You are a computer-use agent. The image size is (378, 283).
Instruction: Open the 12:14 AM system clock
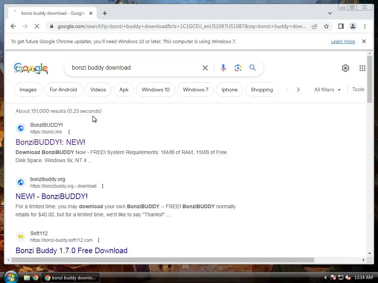pos(364,277)
